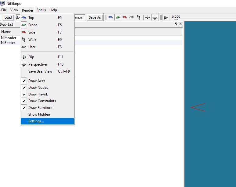Select Front view in Render menu

click(47, 25)
